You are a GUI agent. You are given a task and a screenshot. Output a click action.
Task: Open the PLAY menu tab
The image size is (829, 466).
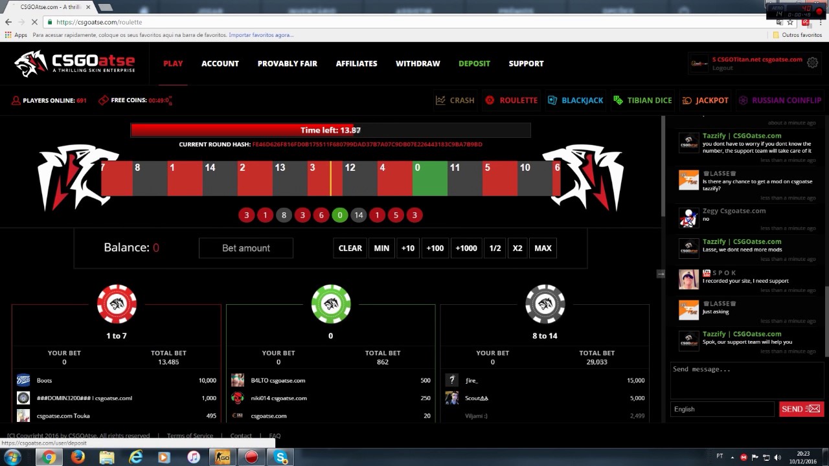point(173,63)
